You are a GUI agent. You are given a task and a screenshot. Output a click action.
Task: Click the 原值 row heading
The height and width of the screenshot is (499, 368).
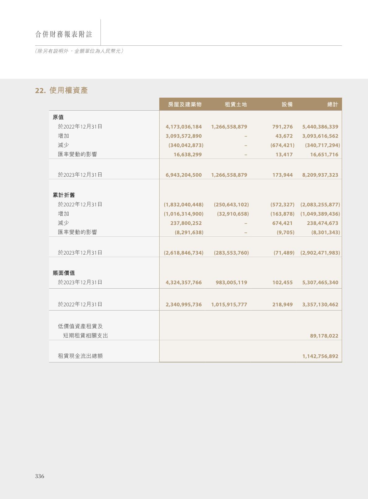[58, 117]
